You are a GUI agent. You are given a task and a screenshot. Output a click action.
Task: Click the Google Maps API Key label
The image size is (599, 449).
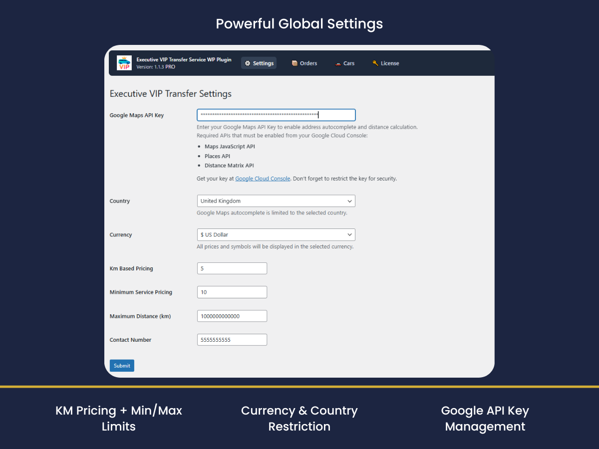click(137, 115)
